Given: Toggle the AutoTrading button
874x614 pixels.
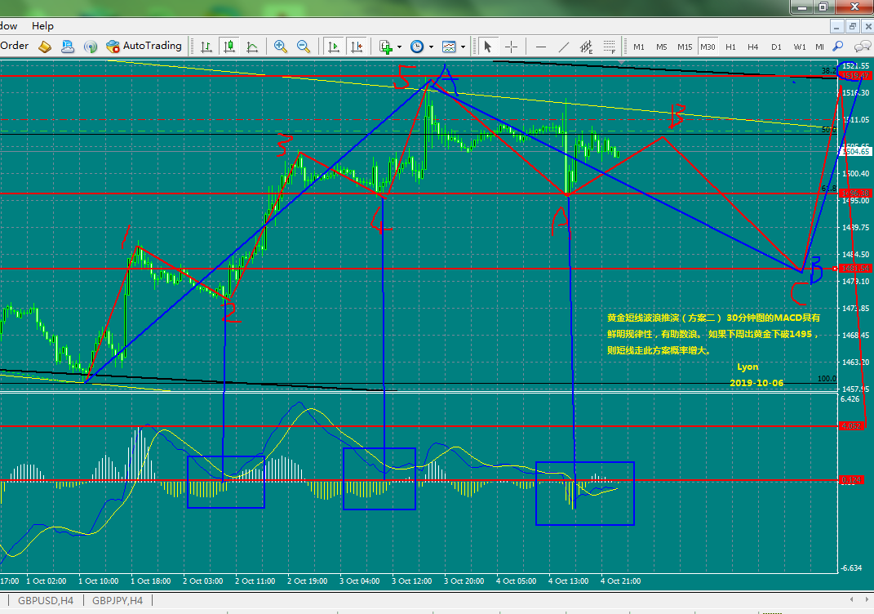Looking at the screenshot, I should point(144,47).
